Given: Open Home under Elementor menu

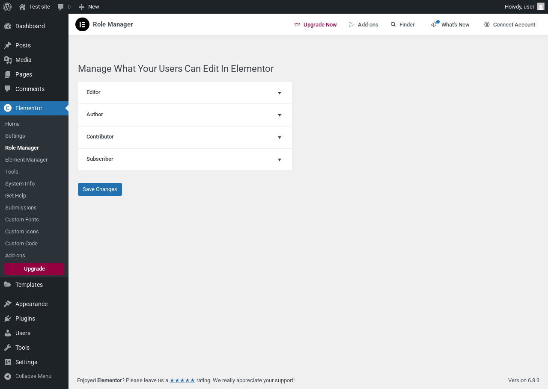Looking at the screenshot, I should point(12,124).
